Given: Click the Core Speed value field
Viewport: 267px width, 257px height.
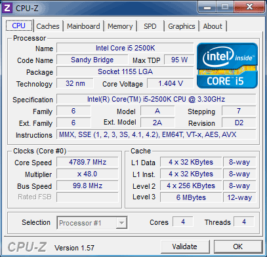Looking at the screenshot, I should [x=87, y=162].
